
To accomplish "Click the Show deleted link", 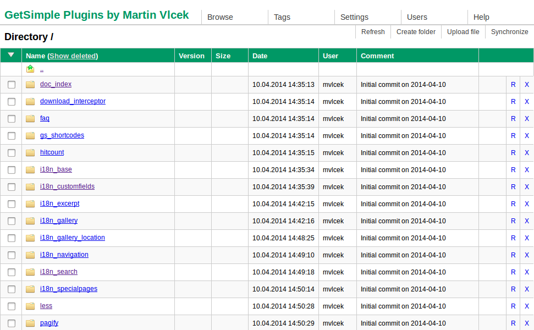I will 73,56.
